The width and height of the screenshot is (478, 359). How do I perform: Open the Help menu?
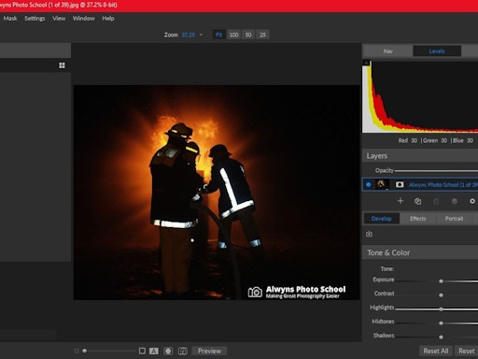[x=108, y=19]
